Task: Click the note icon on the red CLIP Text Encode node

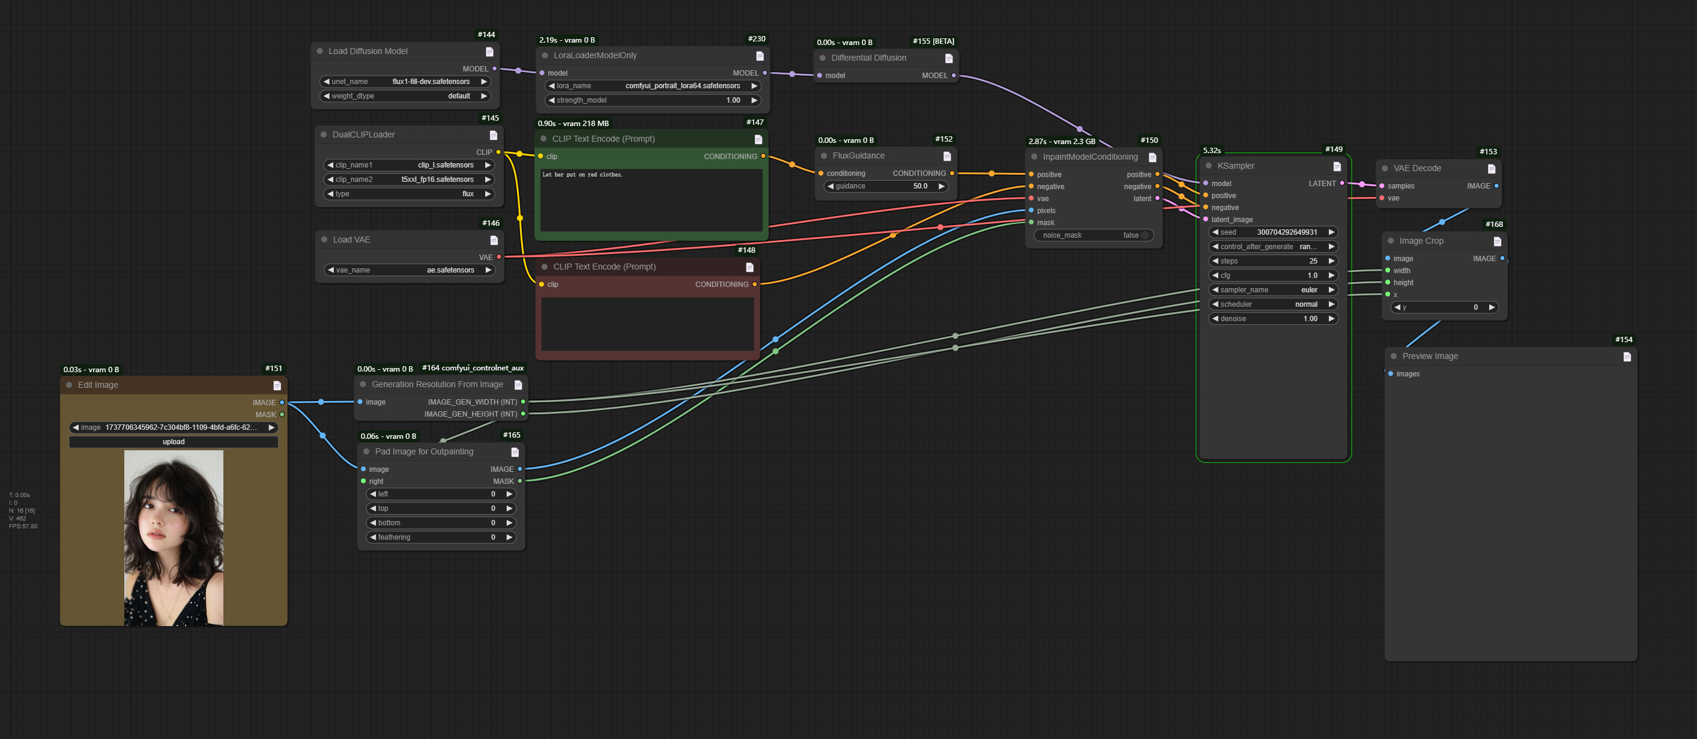Action: click(x=749, y=267)
